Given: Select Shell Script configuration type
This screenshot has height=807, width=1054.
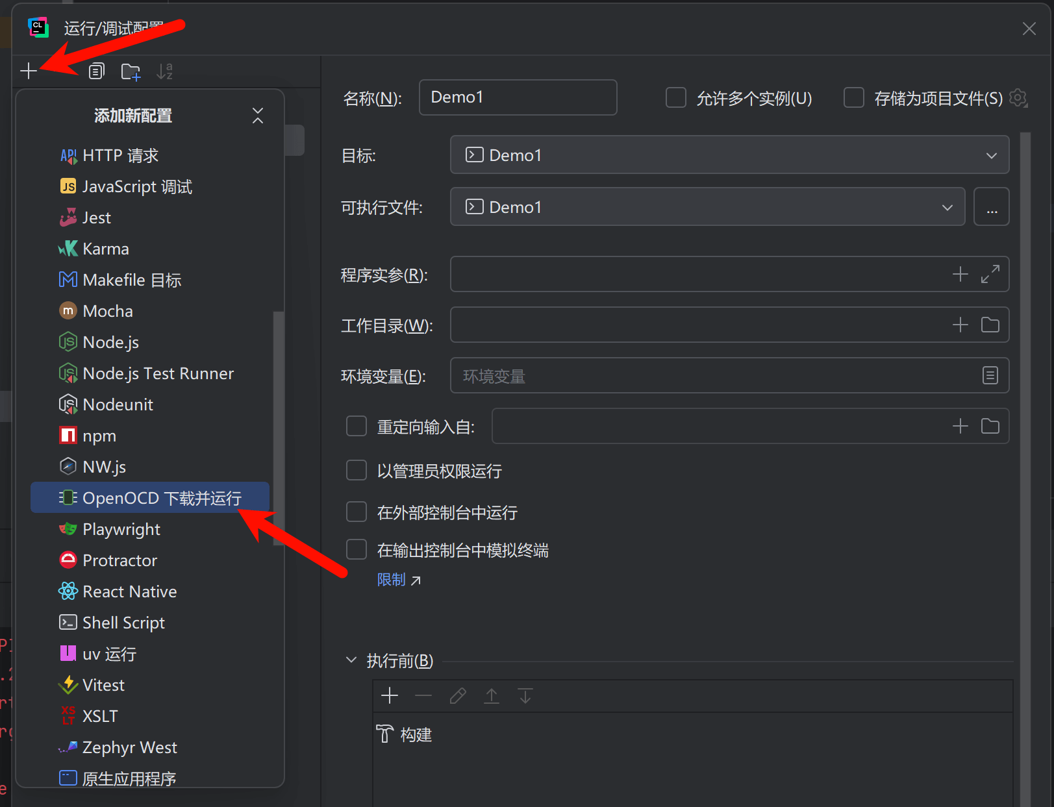Looking at the screenshot, I should [123, 622].
